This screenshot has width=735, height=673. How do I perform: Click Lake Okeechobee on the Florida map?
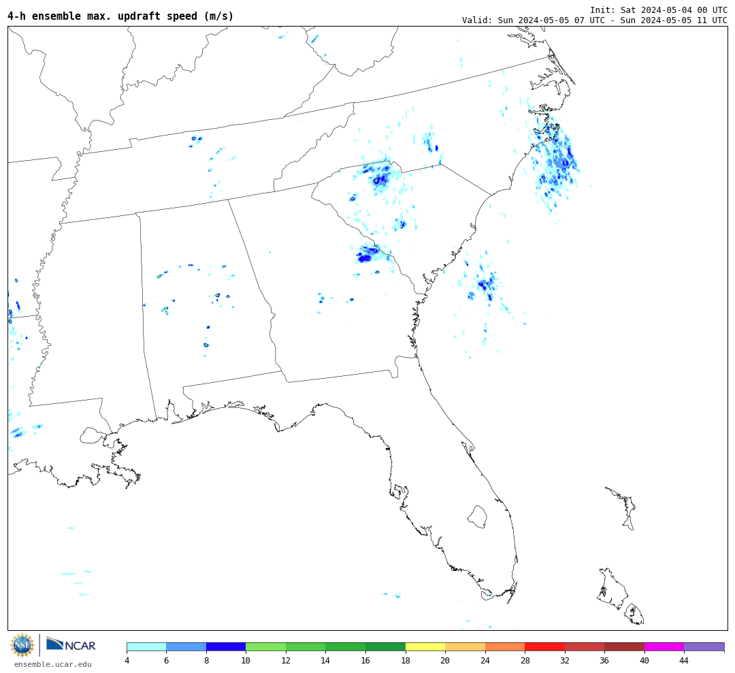pos(478,516)
